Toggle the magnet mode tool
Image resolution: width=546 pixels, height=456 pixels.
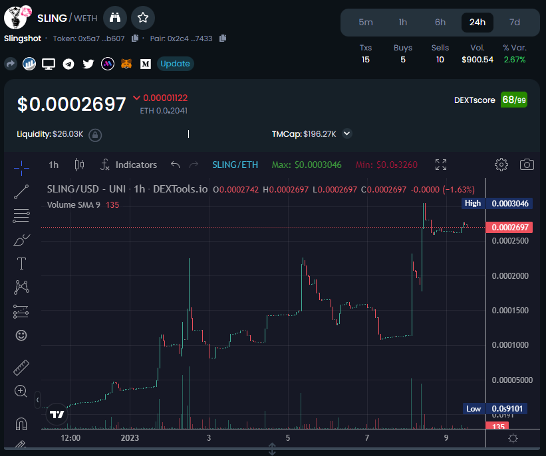click(x=21, y=423)
